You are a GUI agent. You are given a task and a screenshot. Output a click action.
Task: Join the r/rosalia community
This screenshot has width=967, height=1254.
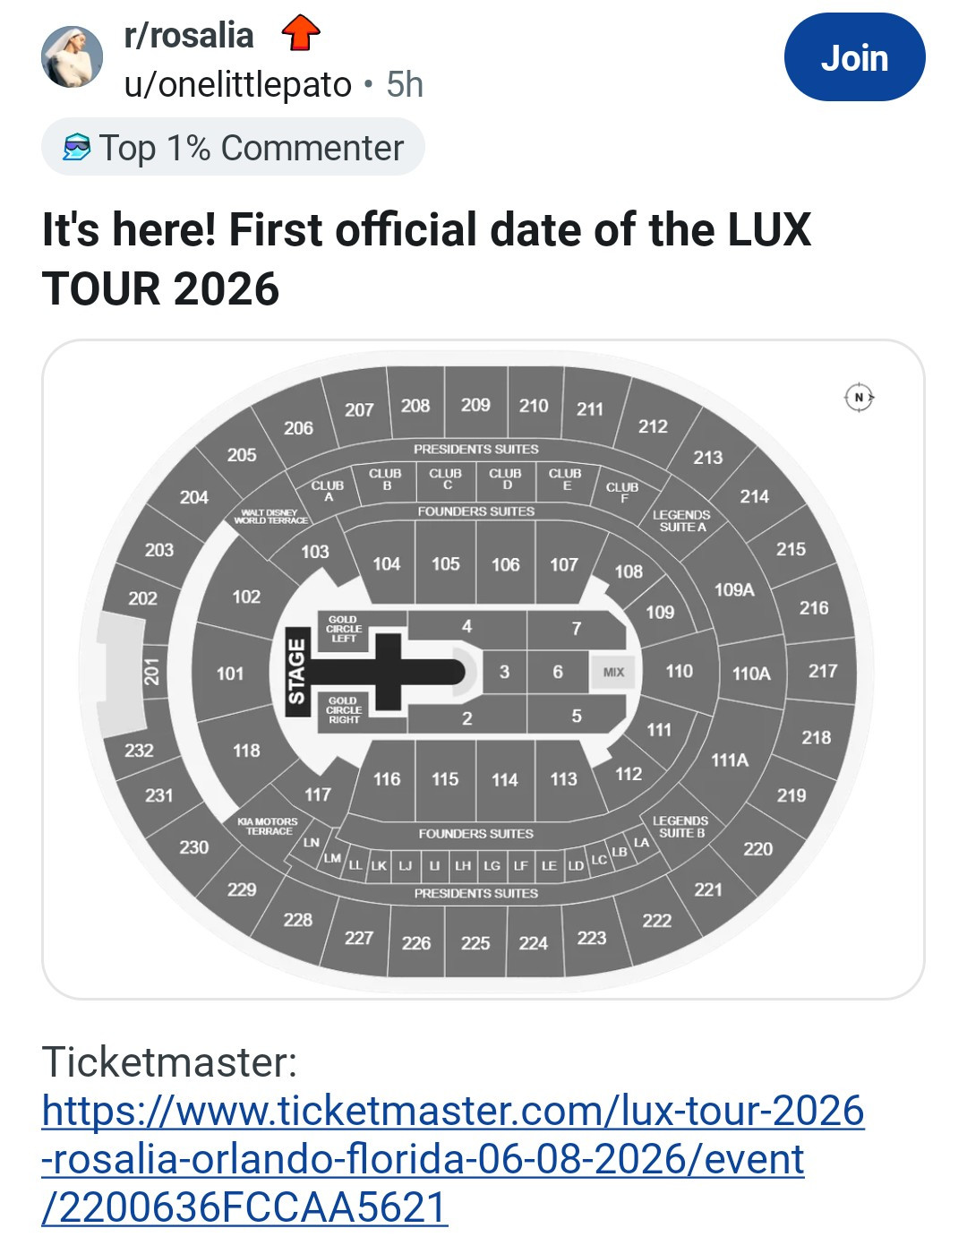(x=854, y=57)
